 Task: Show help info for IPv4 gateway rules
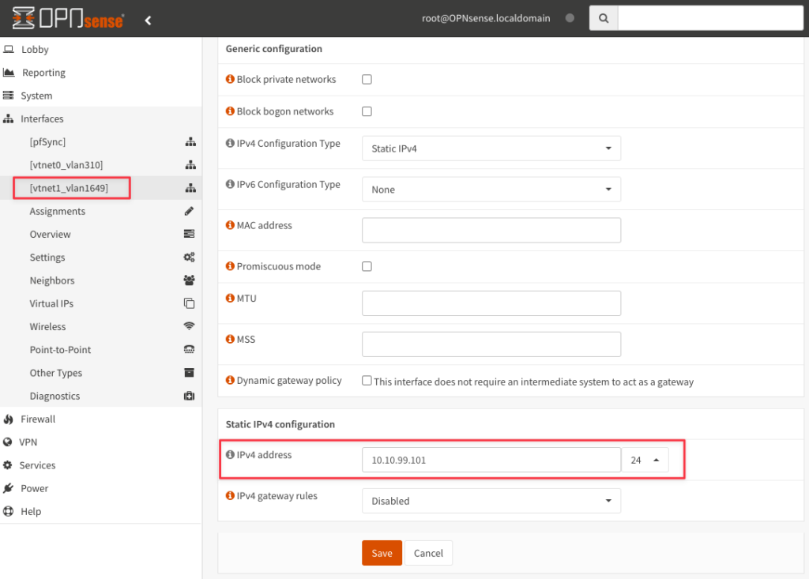click(x=230, y=495)
